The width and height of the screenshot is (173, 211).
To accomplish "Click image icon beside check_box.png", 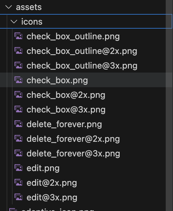I will click(19, 80).
